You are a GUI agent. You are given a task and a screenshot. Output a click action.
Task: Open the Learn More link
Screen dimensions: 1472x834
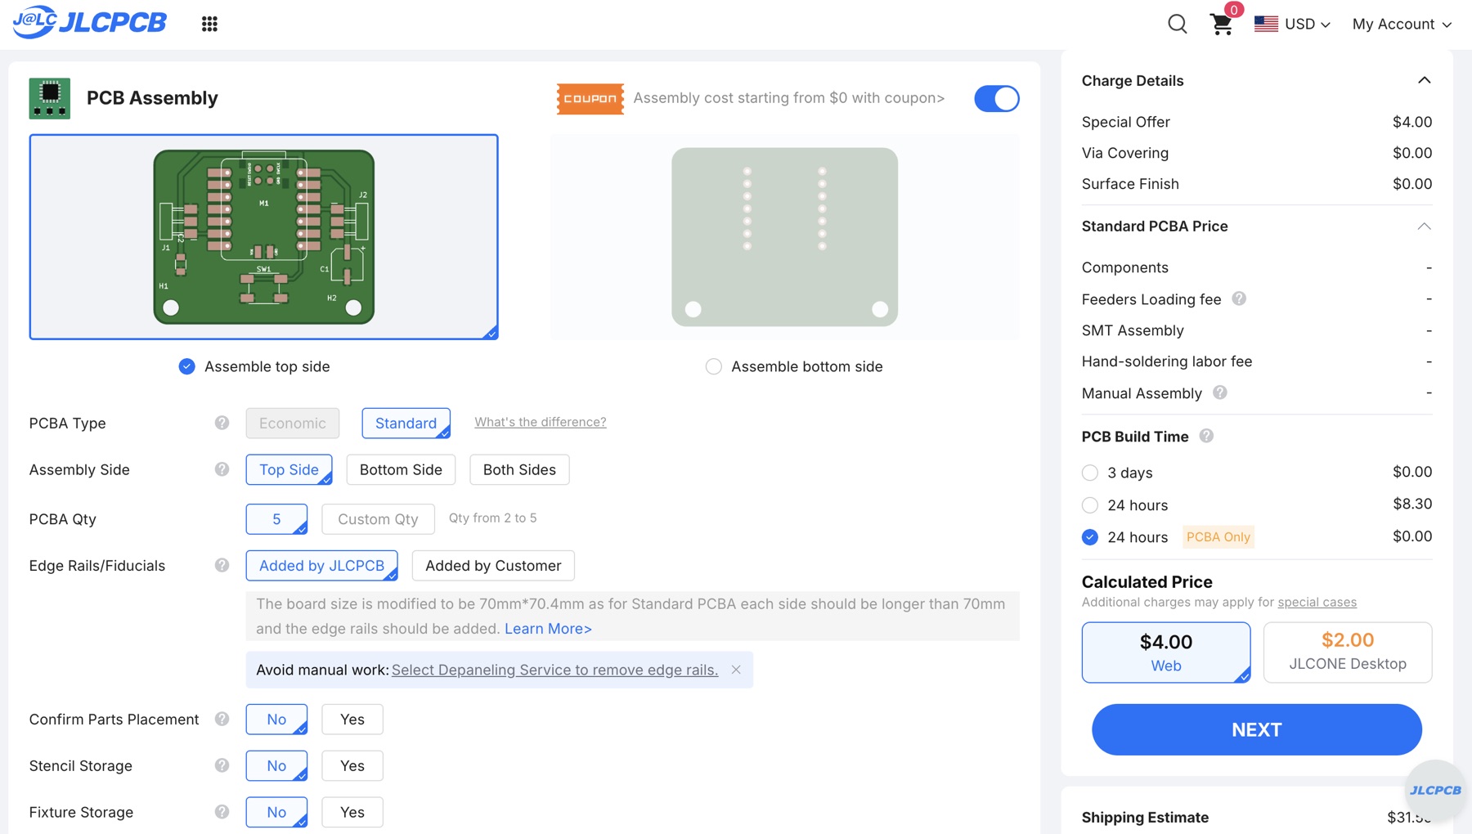pos(548,628)
